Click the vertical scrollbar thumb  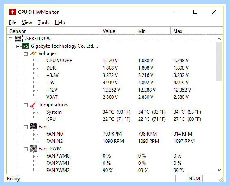coord(219,61)
